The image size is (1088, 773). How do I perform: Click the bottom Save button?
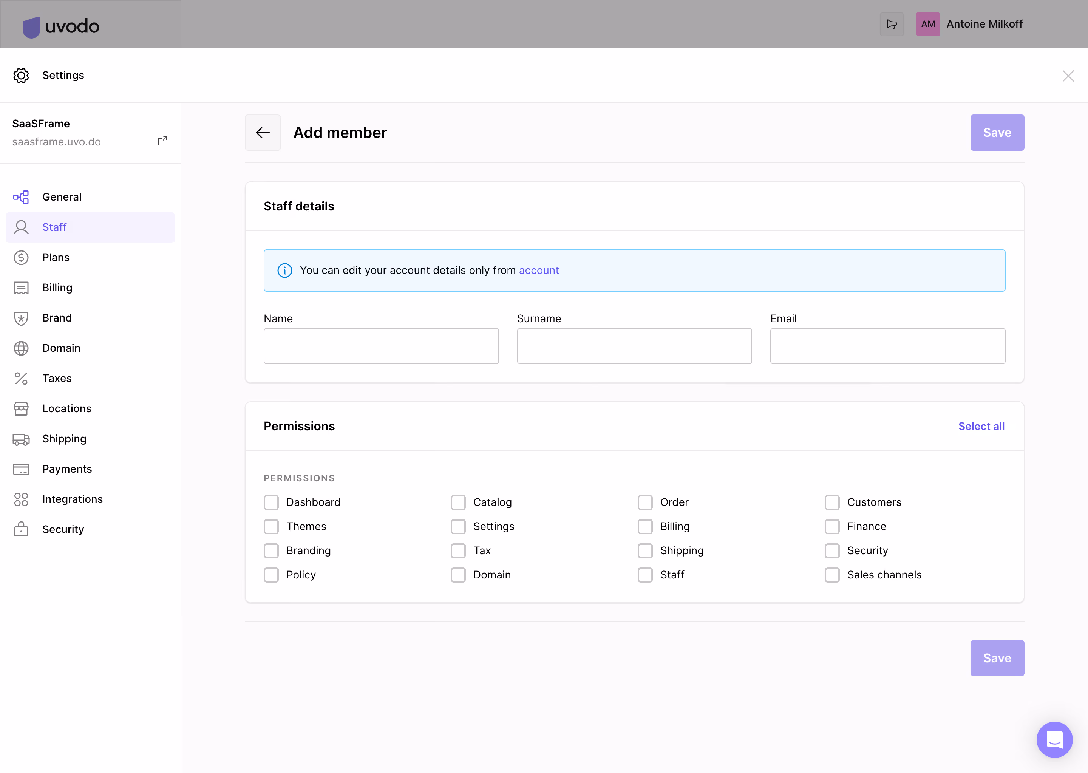pyautogui.click(x=997, y=658)
